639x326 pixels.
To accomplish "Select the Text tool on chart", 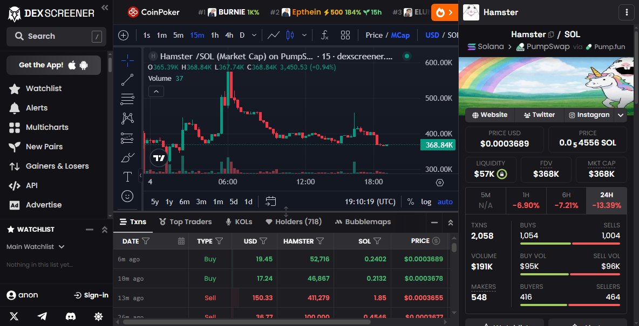I will [x=127, y=177].
